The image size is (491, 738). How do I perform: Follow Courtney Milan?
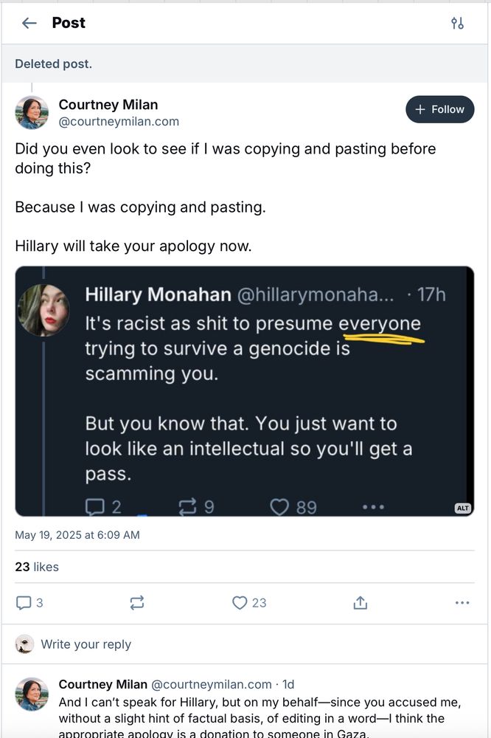(x=439, y=109)
